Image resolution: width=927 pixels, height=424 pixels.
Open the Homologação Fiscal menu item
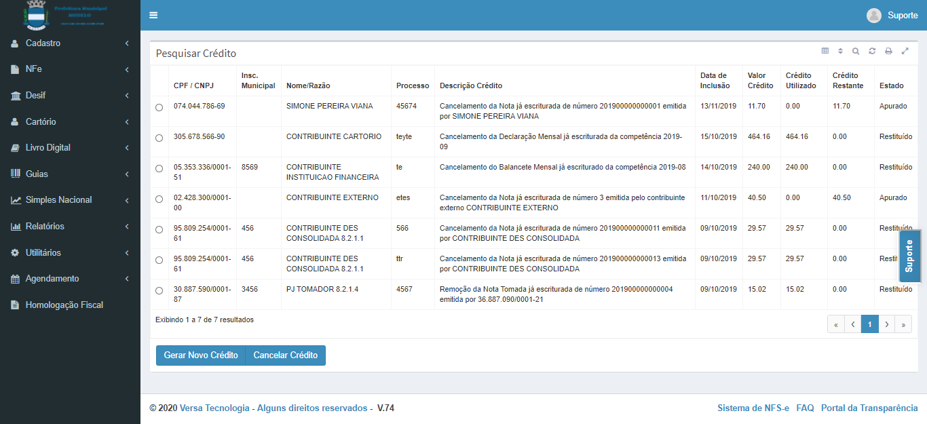click(x=64, y=305)
